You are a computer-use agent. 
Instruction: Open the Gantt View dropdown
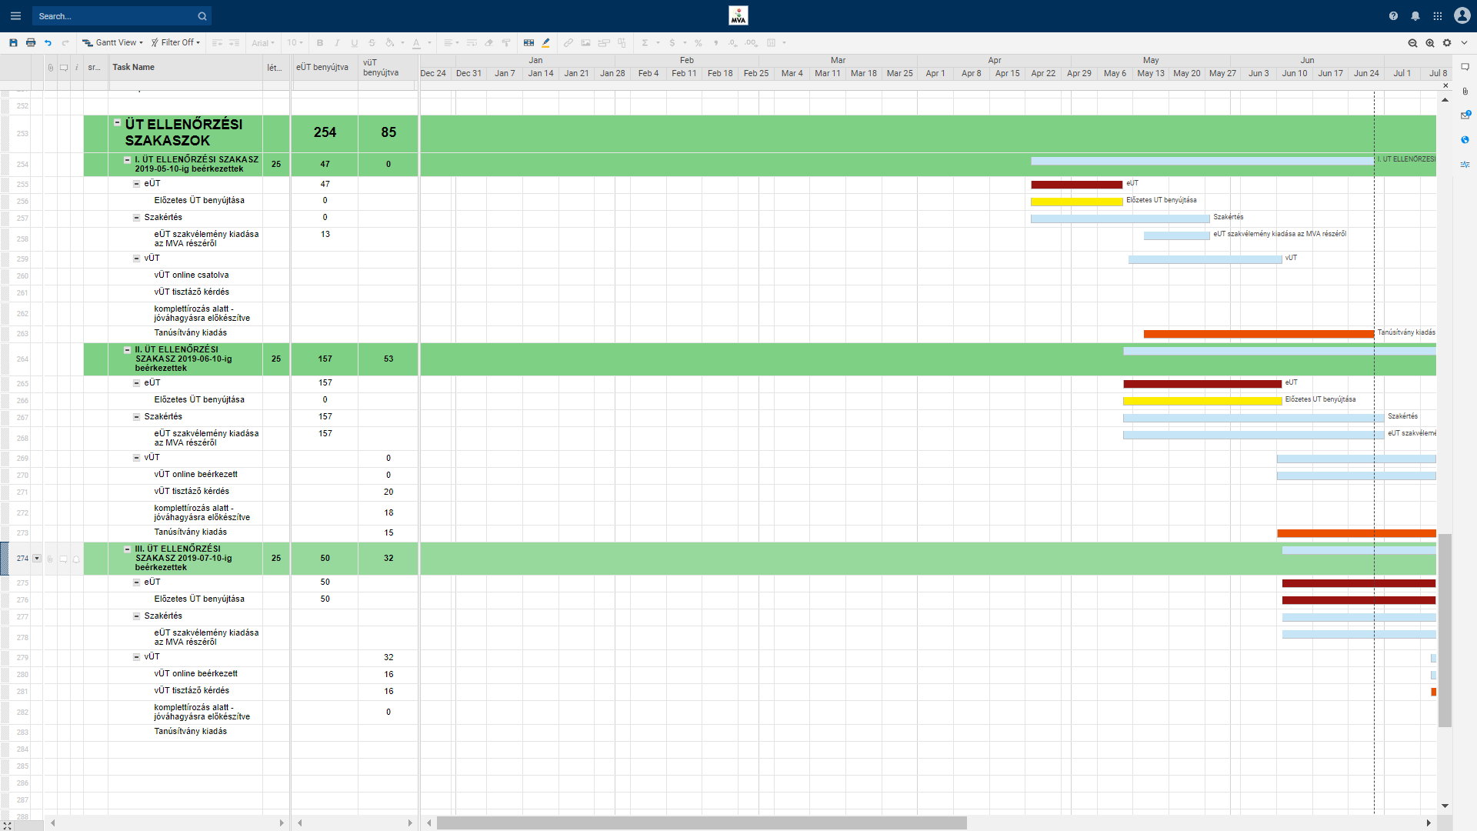[113, 43]
